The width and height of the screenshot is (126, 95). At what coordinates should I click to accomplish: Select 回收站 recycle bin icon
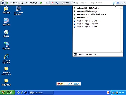tap(6, 34)
